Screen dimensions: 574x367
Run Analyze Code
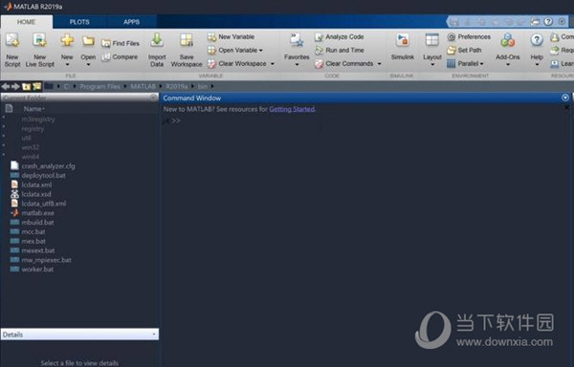point(339,36)
